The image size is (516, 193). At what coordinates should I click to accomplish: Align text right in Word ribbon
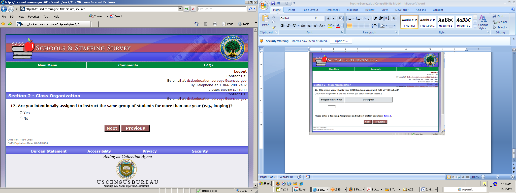[x=361, y=26]
